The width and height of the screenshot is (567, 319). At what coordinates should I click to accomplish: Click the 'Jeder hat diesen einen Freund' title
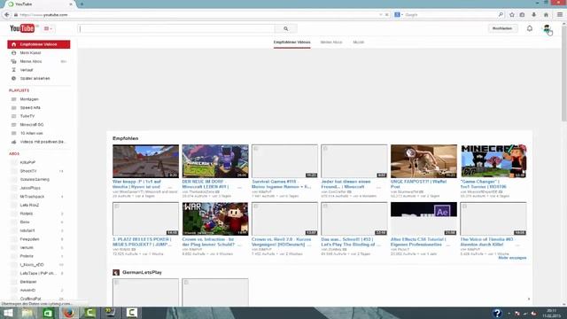(346, 184)
